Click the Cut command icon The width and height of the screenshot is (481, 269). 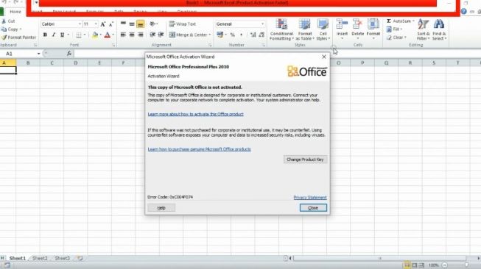click(4, 21)
